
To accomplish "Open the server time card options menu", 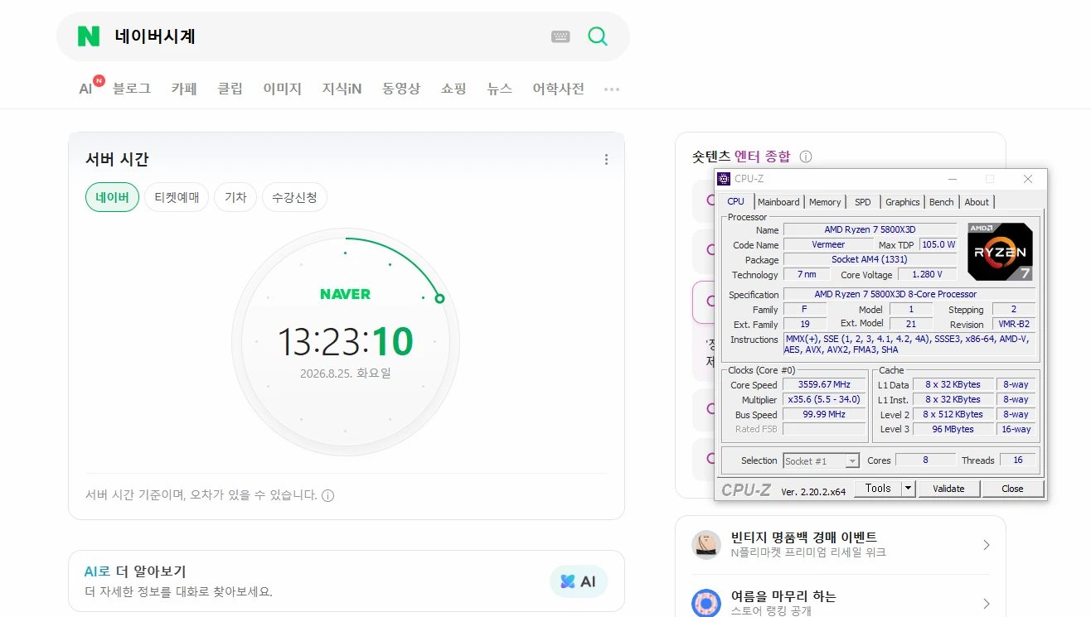I will coord(606,160).
